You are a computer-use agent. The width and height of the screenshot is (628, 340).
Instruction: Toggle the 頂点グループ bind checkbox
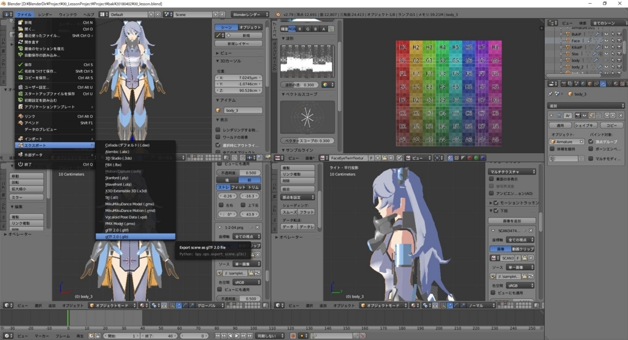(x=591, y=142)
